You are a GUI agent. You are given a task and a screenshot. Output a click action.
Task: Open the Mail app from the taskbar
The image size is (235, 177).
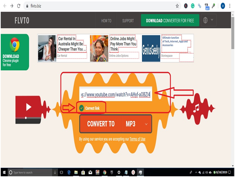click(90, 172)
